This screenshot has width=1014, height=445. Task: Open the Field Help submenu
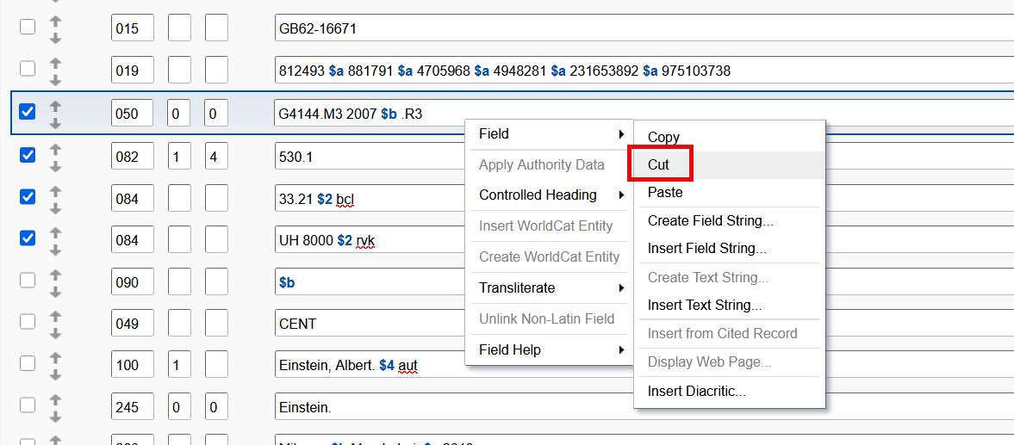[550, 350]
